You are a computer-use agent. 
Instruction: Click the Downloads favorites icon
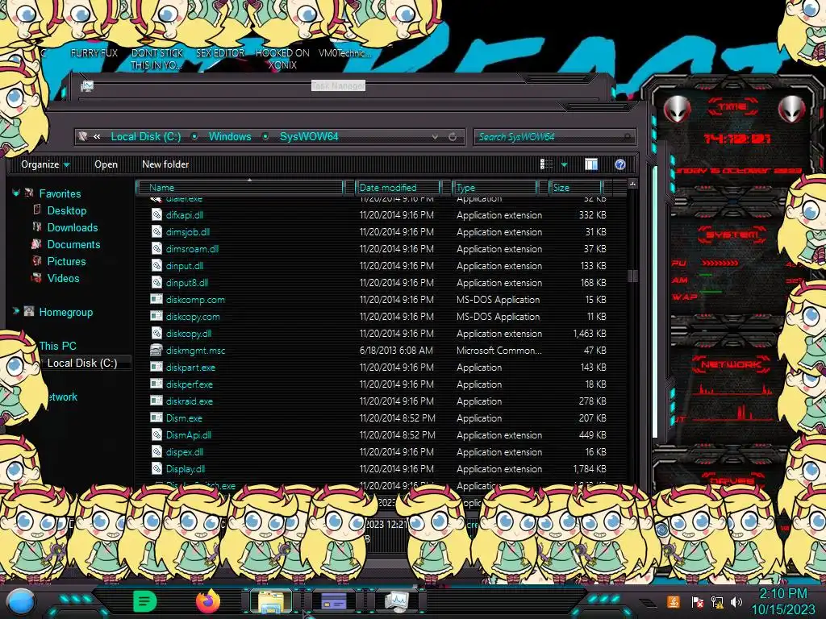(37, 226)
